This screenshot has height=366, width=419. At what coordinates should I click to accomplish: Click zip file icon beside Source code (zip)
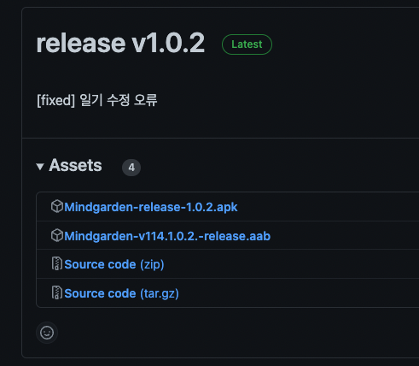(x=57, y=263)
